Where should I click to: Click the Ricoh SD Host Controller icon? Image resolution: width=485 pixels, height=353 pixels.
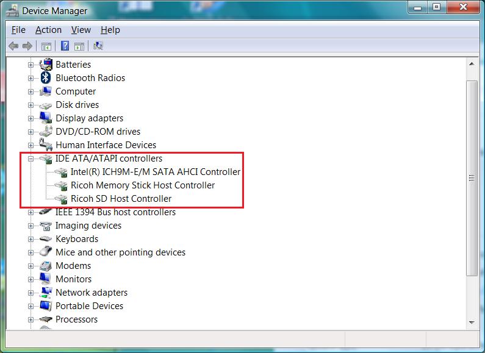click(61, 199)
